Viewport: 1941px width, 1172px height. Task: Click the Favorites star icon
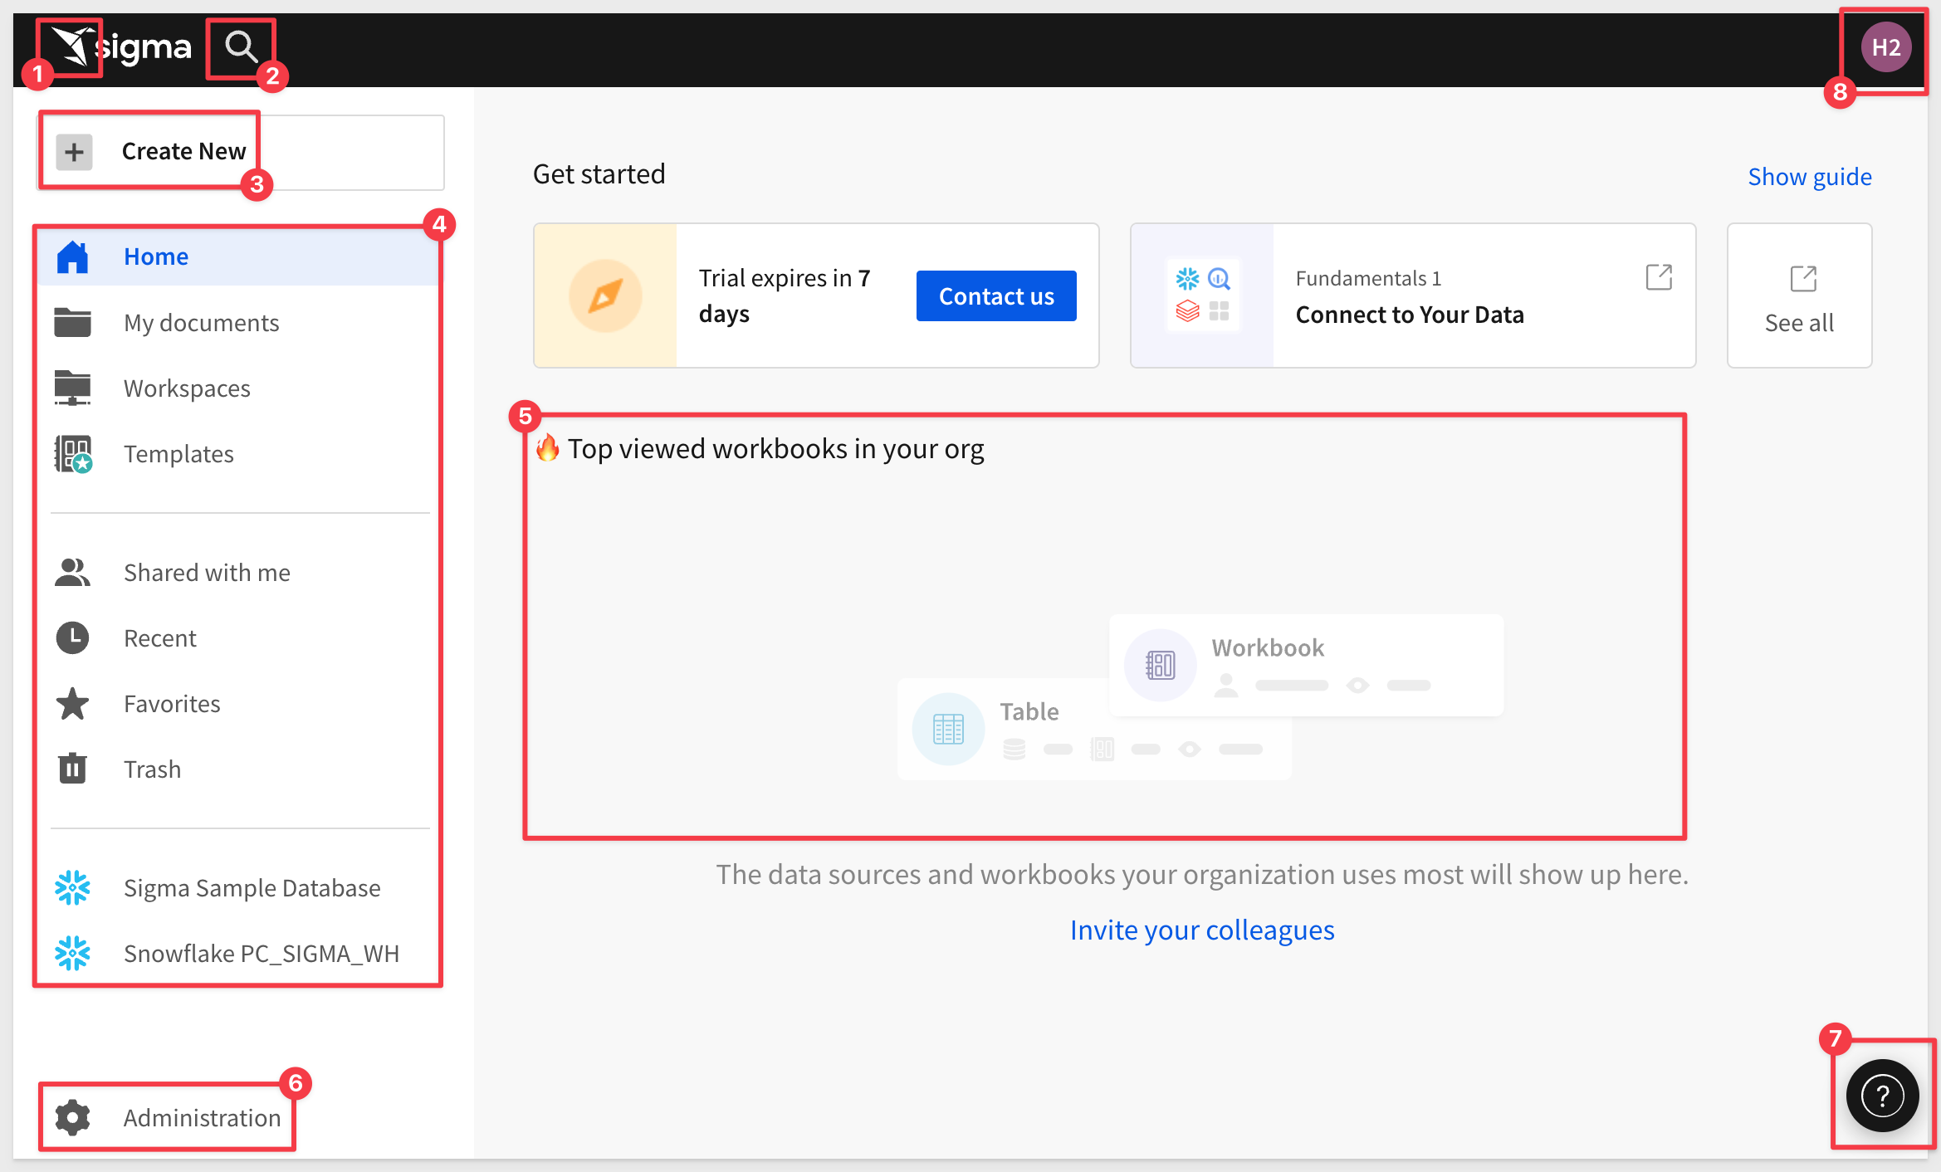(72, 703)
